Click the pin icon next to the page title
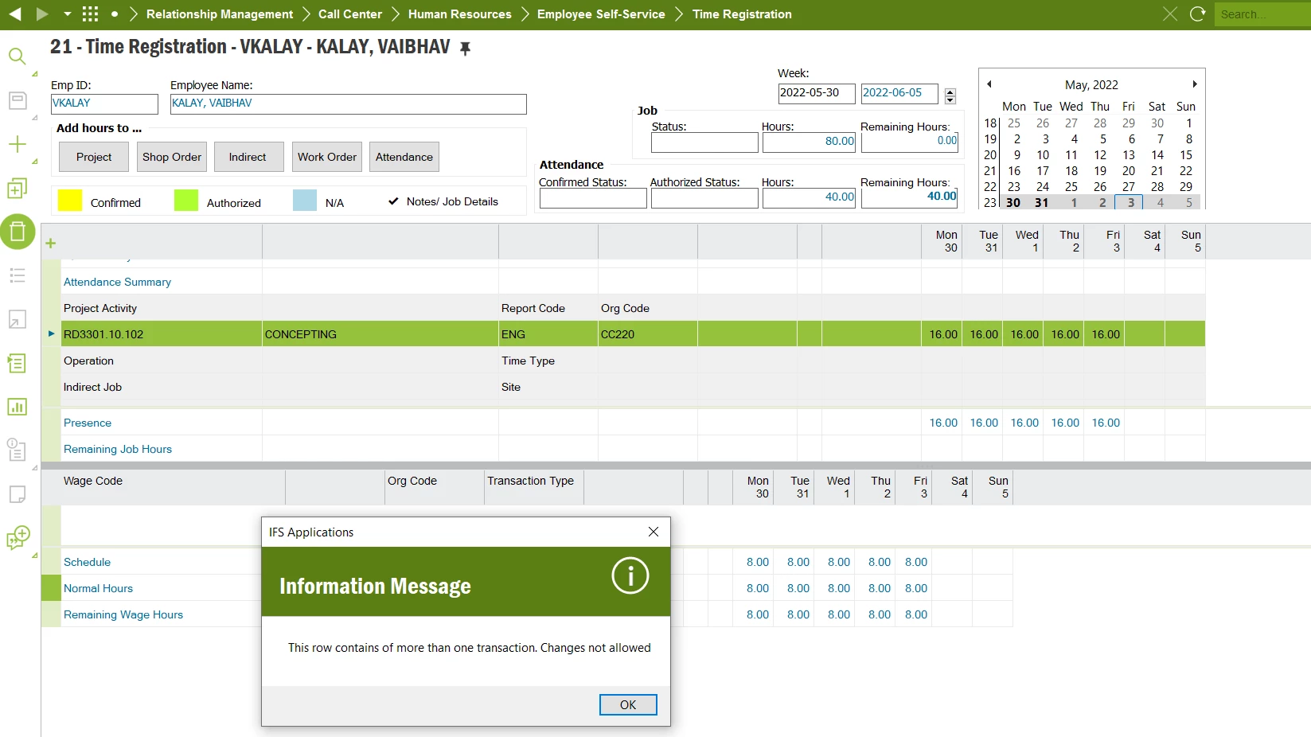The image size is (1311, 737). pos(466,49)
